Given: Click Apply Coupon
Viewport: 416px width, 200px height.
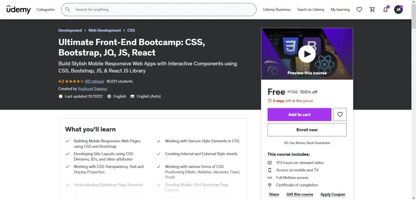Looking at the screenshot, I should [x=333, y=195].
